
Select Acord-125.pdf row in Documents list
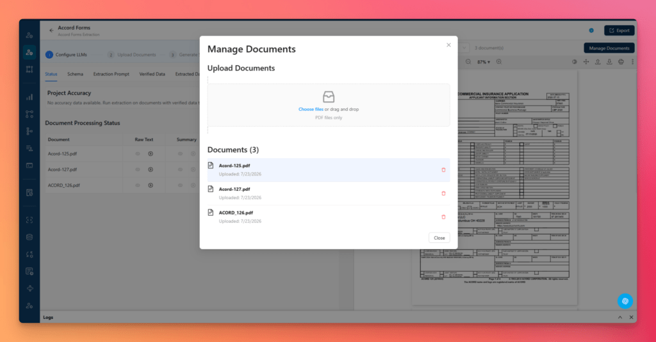click(329, 170)
